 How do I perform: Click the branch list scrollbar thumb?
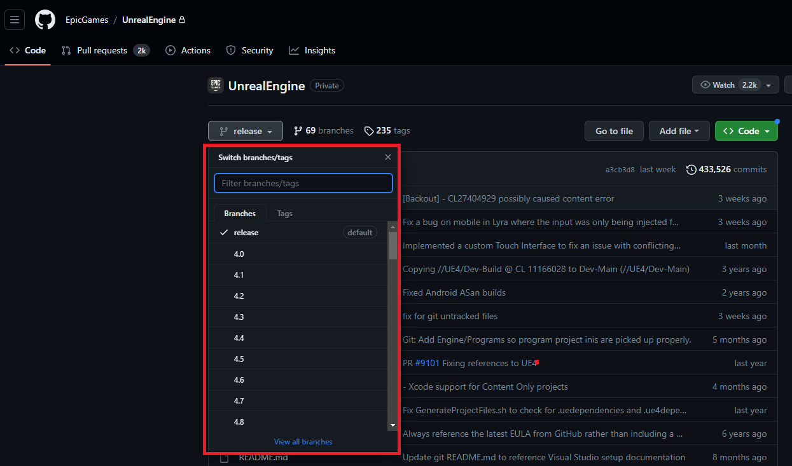[393, 245]
